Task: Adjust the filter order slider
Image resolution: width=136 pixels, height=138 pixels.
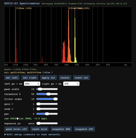Action: [47, 99]
